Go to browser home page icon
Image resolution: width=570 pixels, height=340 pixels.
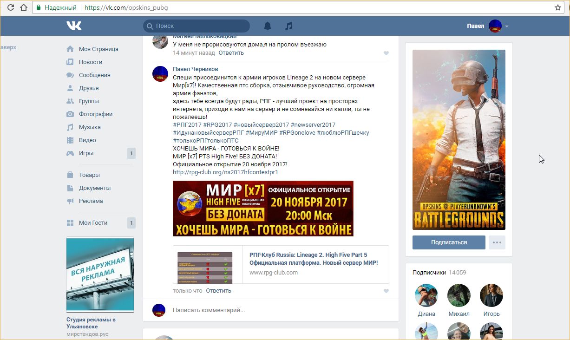[x=23, y=7]
